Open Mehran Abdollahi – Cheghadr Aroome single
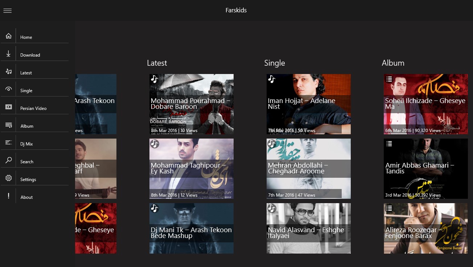Screen dimensions: 473x267 pos(309,169)
